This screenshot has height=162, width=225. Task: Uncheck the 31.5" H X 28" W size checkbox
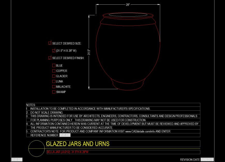[x=54, y=51]
